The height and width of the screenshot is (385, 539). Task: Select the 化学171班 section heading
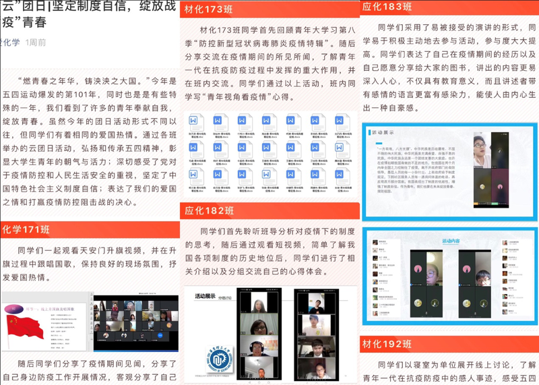click(32, 229)
